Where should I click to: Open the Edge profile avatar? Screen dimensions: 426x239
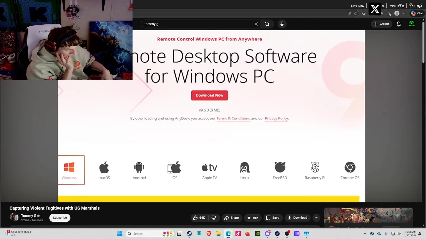(x=397, y=13)
